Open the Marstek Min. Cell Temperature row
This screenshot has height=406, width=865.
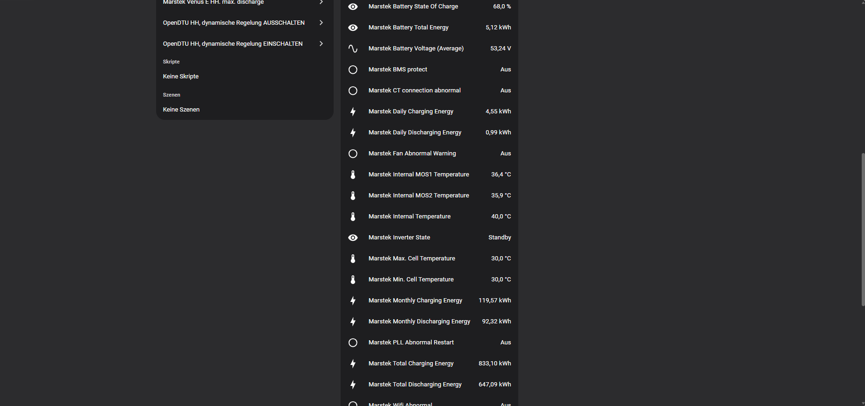pos(429,280)
